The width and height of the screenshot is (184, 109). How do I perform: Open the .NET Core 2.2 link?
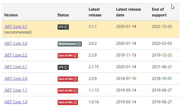point(16,55)
